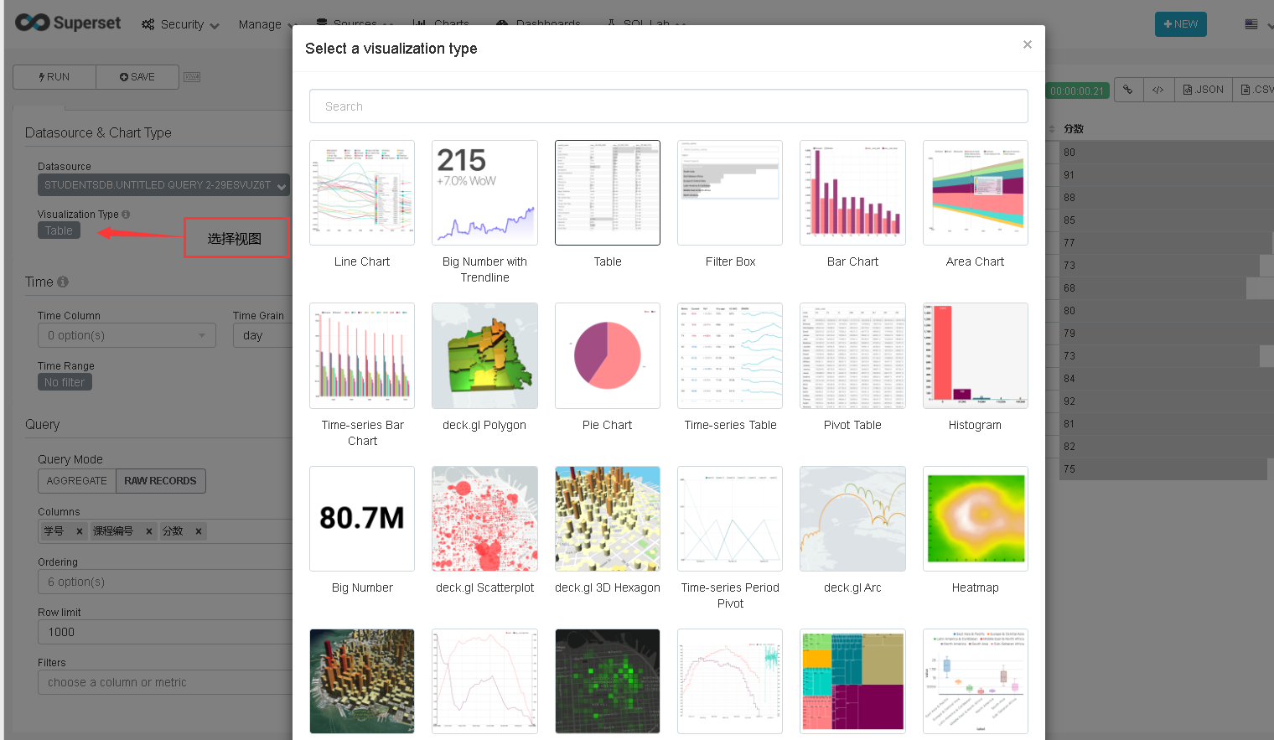This screenshot has width=1274, height=740.
Task: Click the Row limit field
Action: (165, 632)
